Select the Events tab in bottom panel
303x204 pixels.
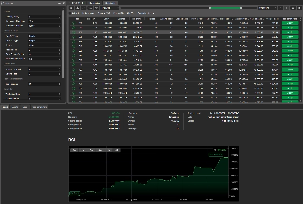pyautogui.click(x=15, y=107)
